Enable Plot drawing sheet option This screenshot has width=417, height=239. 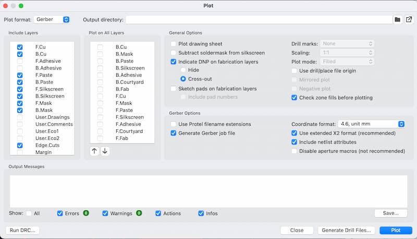click(174, 44)
